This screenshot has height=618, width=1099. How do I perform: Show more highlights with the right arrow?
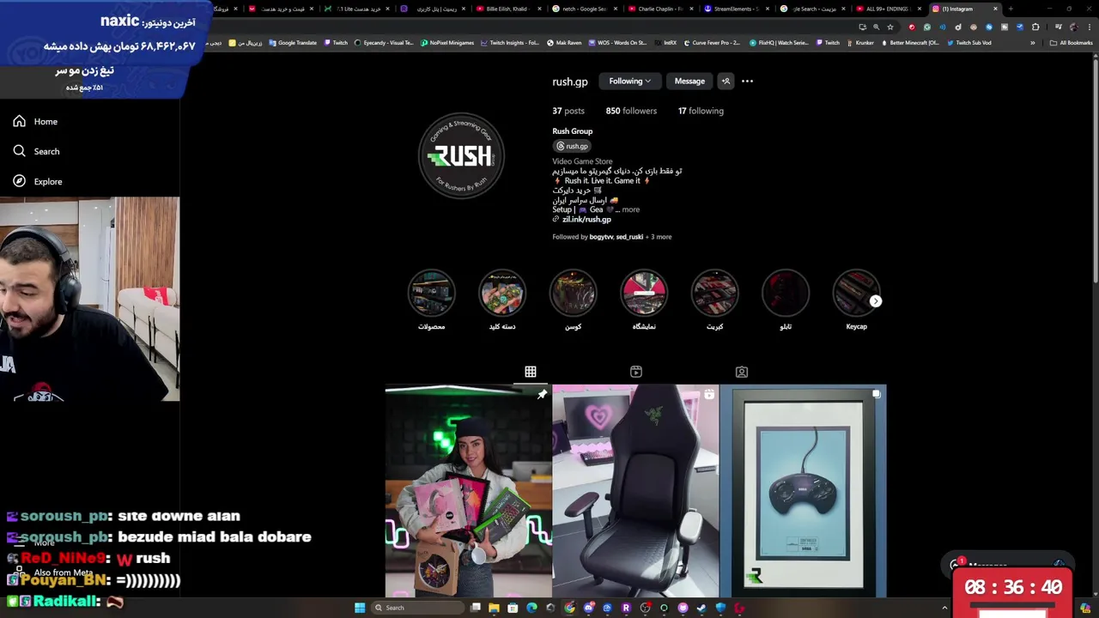tap(875, 301)
